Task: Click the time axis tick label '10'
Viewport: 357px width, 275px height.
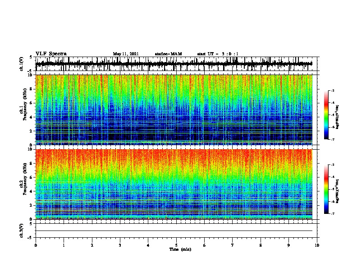Action: tap(317, 245)
